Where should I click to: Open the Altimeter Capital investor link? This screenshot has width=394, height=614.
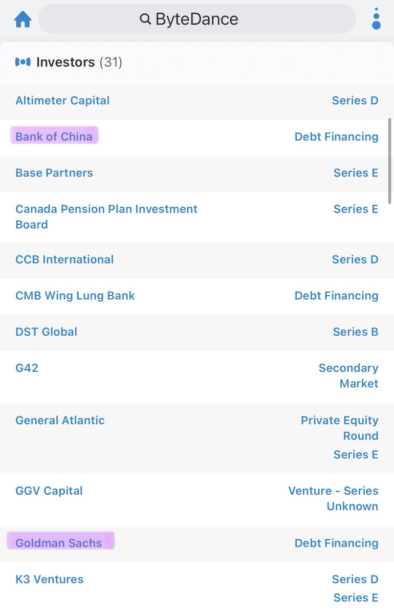62,100
